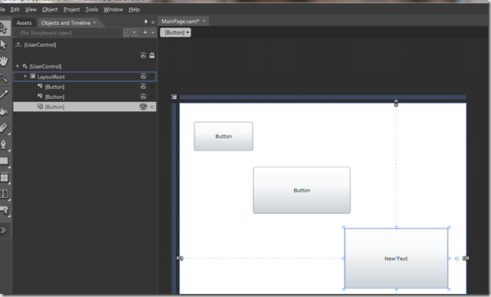Click the small top-left Button on artboard
Image resolution: width=491 pixels, height=297 pixels.
[223, 136]
